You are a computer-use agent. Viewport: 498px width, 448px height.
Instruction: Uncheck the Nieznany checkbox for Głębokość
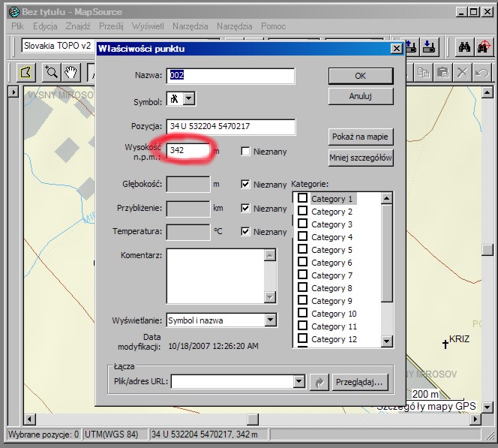click(245, 184)
